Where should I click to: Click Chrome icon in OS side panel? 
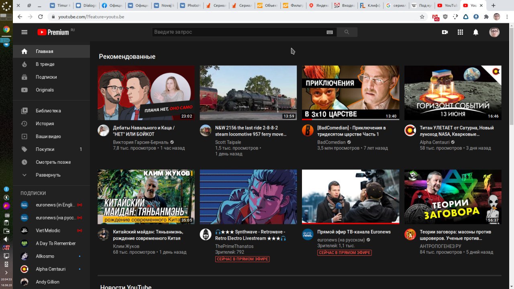[6, 29]
